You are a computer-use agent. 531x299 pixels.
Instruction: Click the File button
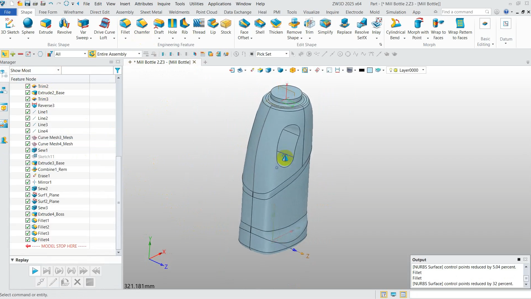pos(8,12)
